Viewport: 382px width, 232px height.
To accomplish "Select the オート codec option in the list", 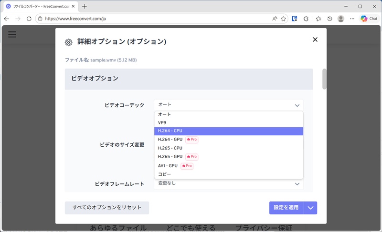I will tap(229, 114).
